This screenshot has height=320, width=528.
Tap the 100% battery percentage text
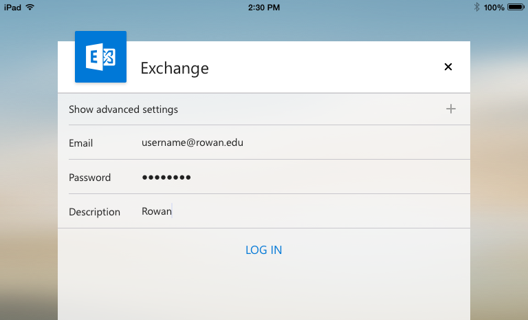(x=493, y=7)
